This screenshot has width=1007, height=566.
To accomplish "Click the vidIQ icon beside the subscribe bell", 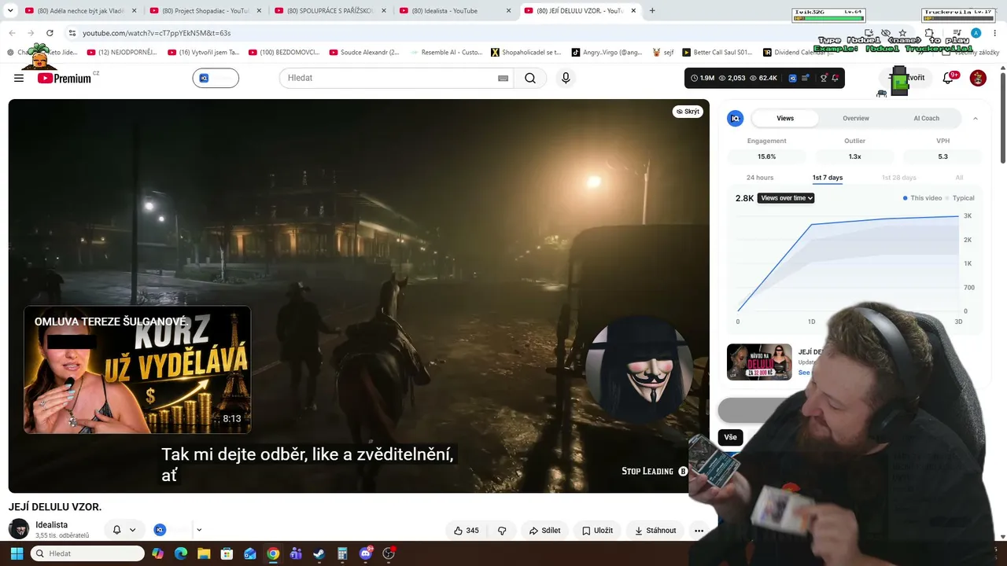I will 160,530.
